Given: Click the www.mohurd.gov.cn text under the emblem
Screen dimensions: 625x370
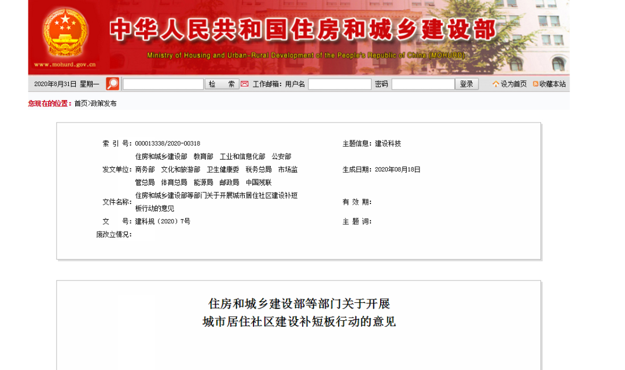Looking at the screenshot, I should pos(65,65).
